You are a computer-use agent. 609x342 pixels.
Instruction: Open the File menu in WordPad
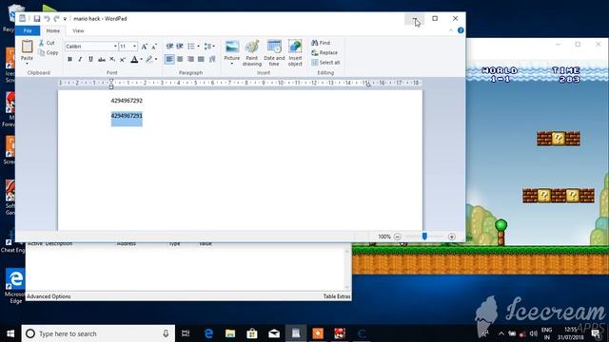[x=28, y=30]
